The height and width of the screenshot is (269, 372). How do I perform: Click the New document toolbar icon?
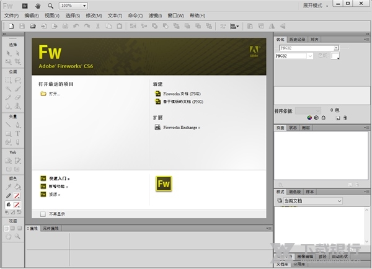click(x=11, y=26)
